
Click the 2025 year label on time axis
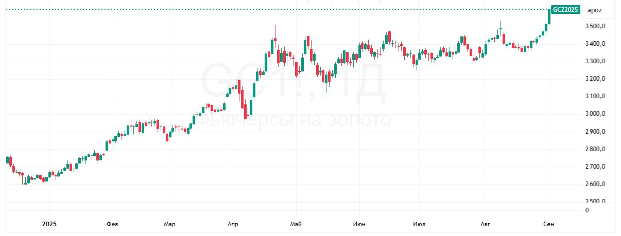point(49,224)
